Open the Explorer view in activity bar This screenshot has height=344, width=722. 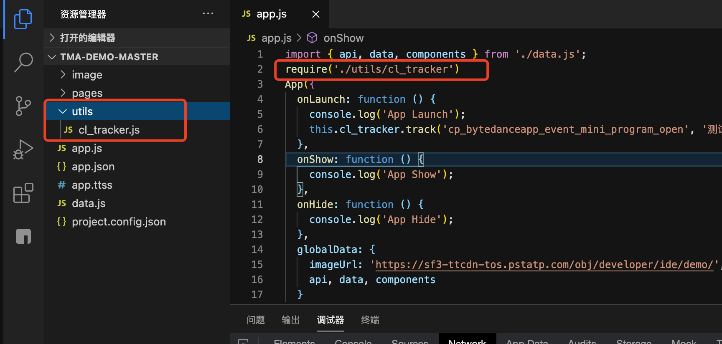tap(23, 19)
